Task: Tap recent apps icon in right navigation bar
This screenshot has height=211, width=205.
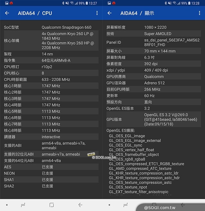Action: pos(126,205)
